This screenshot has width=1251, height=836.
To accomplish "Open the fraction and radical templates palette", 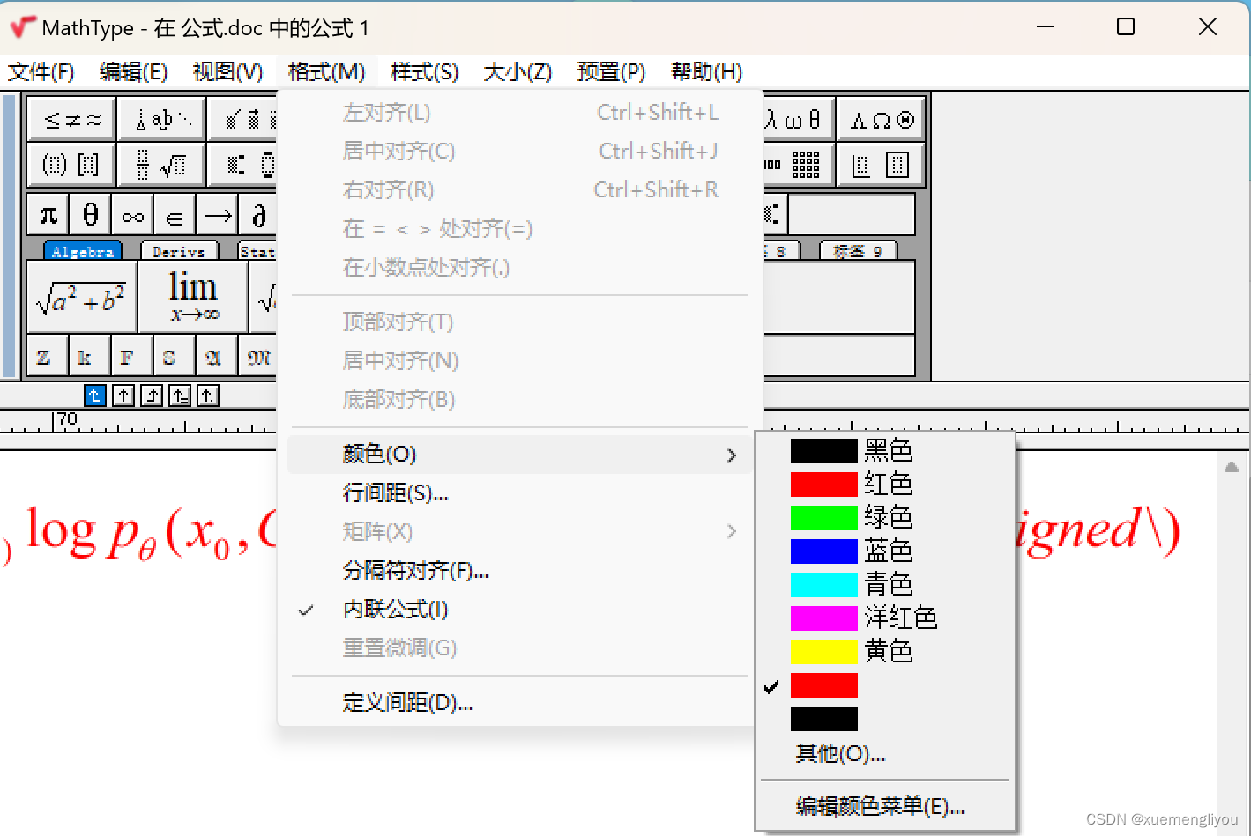I will (x=163, y=165).
